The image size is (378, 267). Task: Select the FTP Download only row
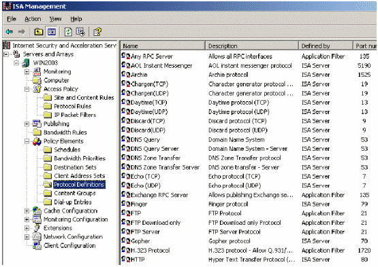point(249,223)
